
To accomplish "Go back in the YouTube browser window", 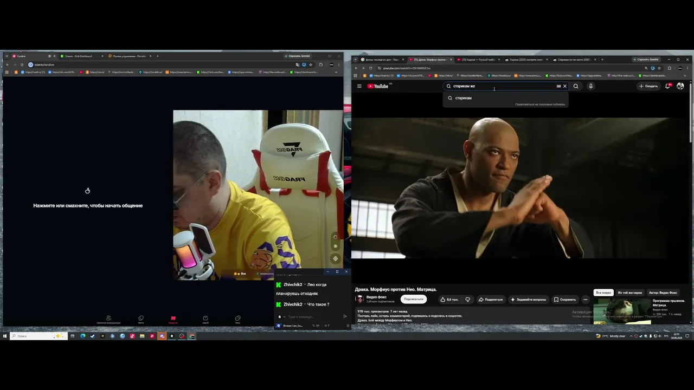I will coord(356,68).
